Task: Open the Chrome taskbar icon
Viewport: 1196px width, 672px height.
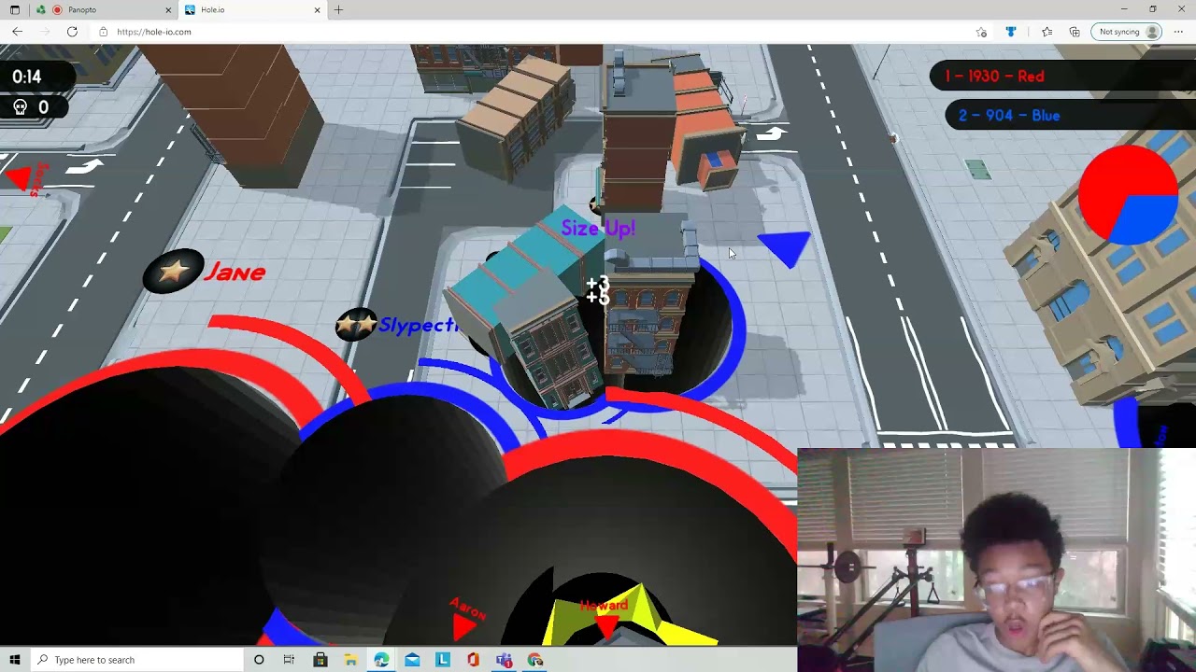Action: pos(535,660)
